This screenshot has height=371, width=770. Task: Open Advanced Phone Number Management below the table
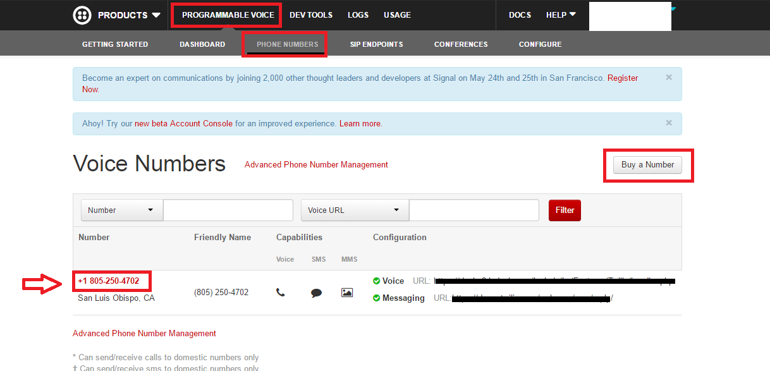tap(144, 334)
